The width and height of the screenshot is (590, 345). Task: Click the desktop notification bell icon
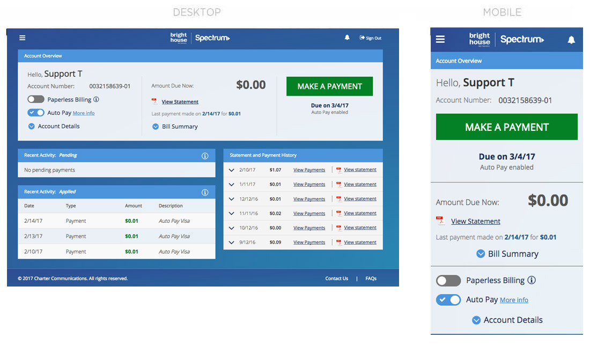347,38
